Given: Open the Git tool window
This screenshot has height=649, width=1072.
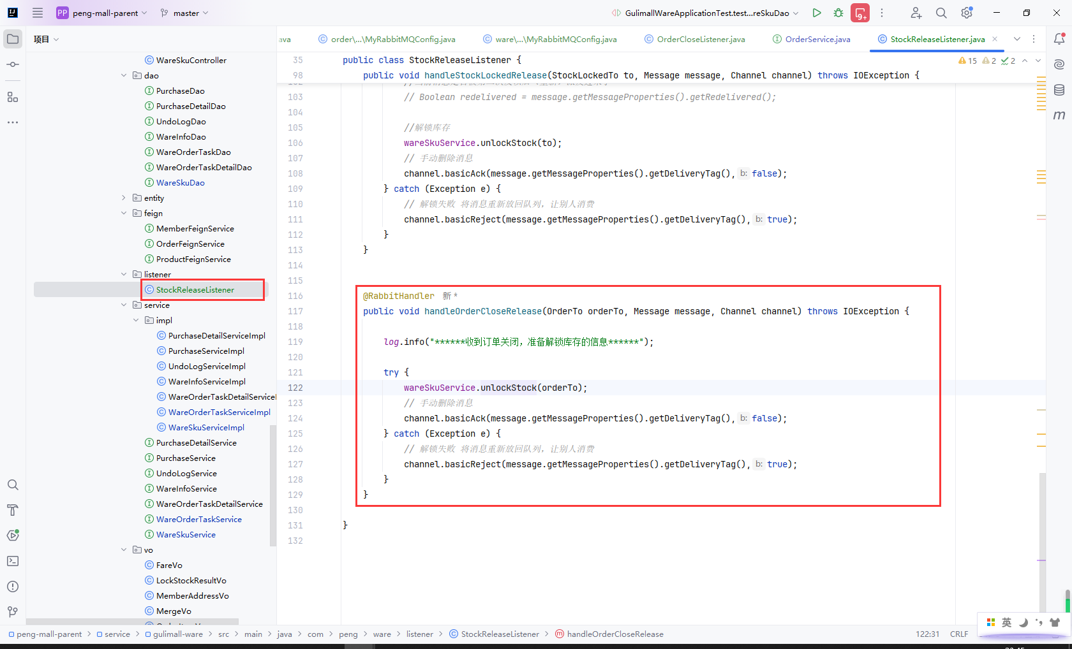Looking at the screenshot, I should coord(13,612).
